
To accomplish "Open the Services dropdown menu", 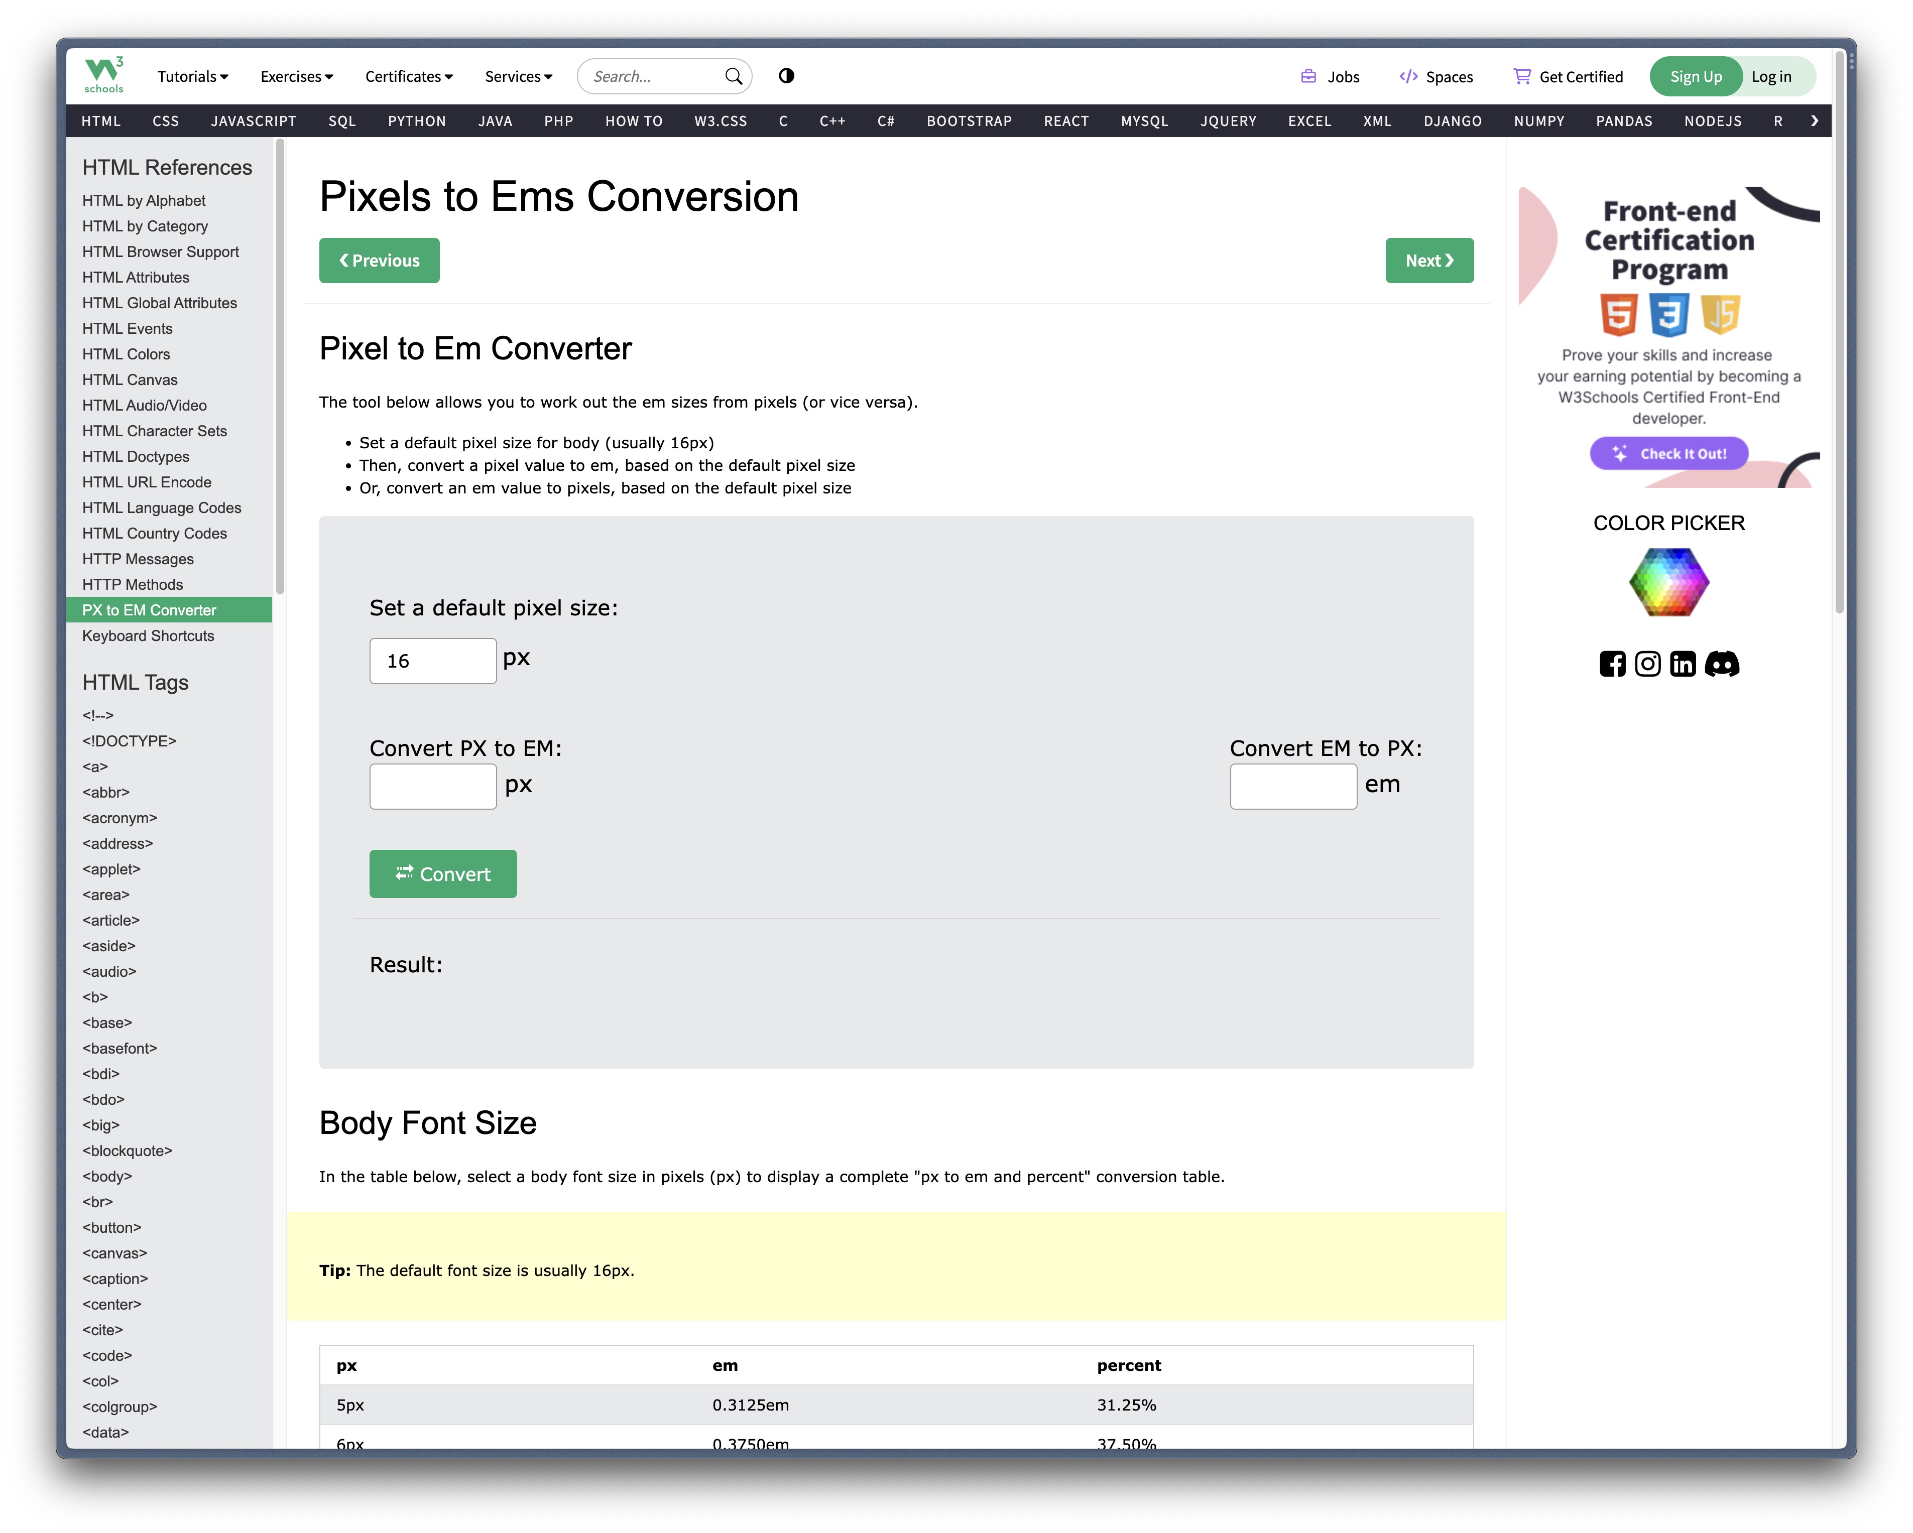I will pyautogui.click(x=518, y=76).
